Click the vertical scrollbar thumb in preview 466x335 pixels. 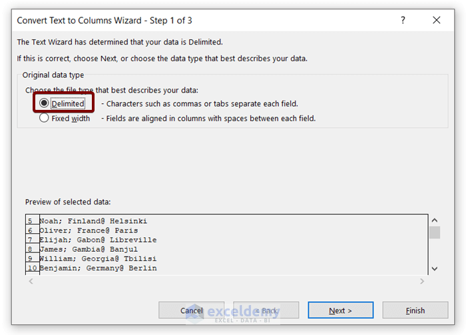pyautogui.click(x=435, y=232)
